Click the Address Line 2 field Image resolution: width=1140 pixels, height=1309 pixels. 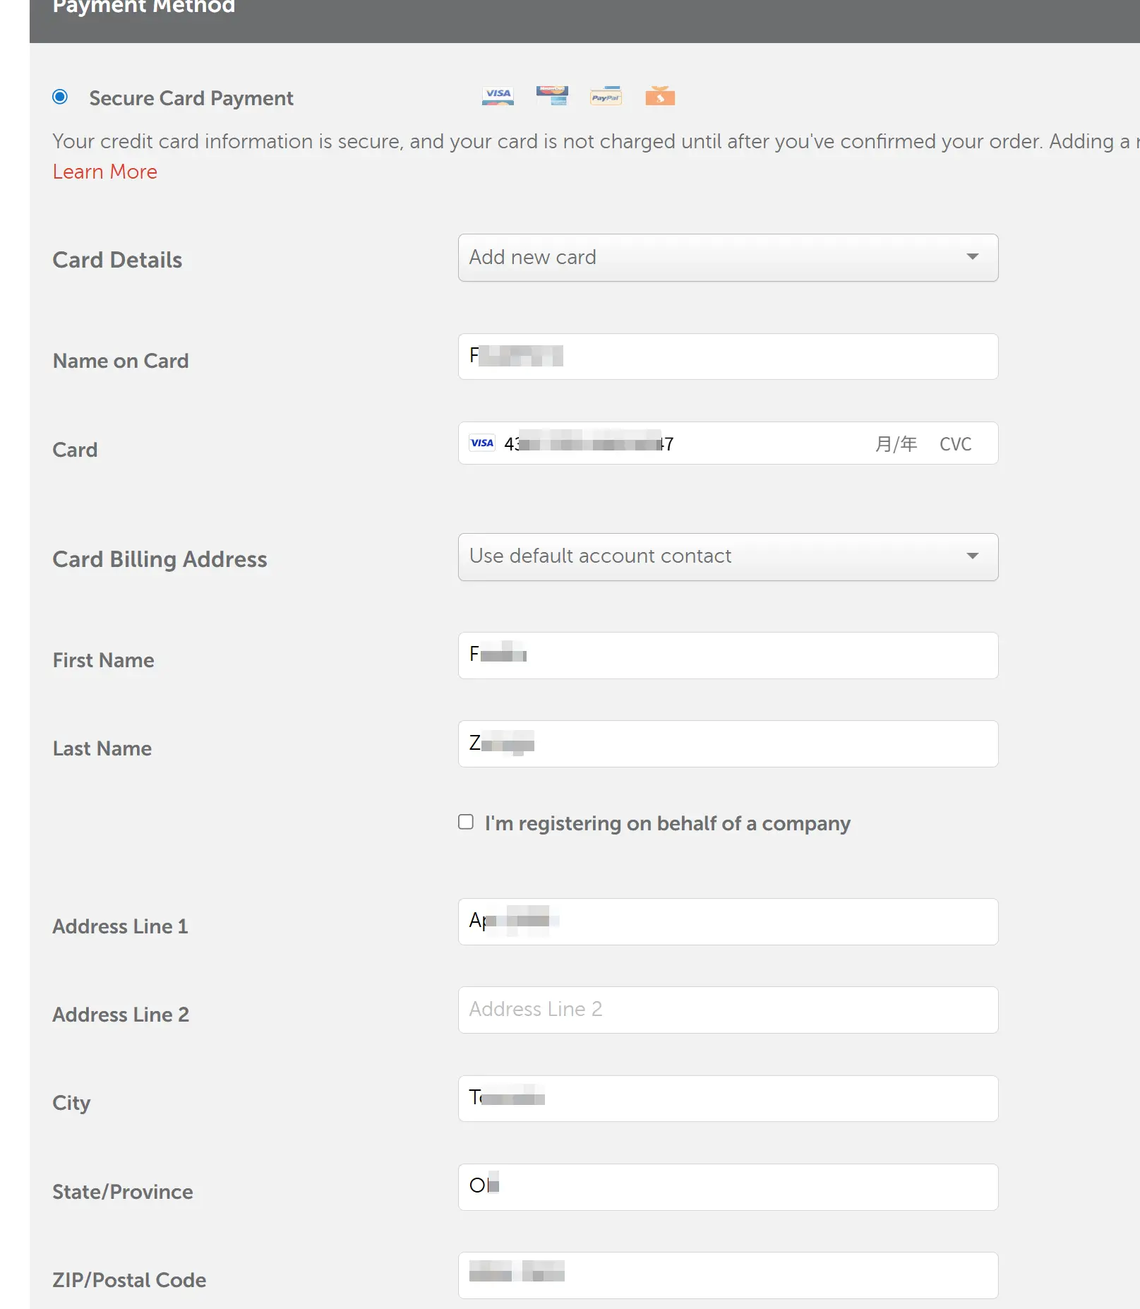pos(728,1010)
